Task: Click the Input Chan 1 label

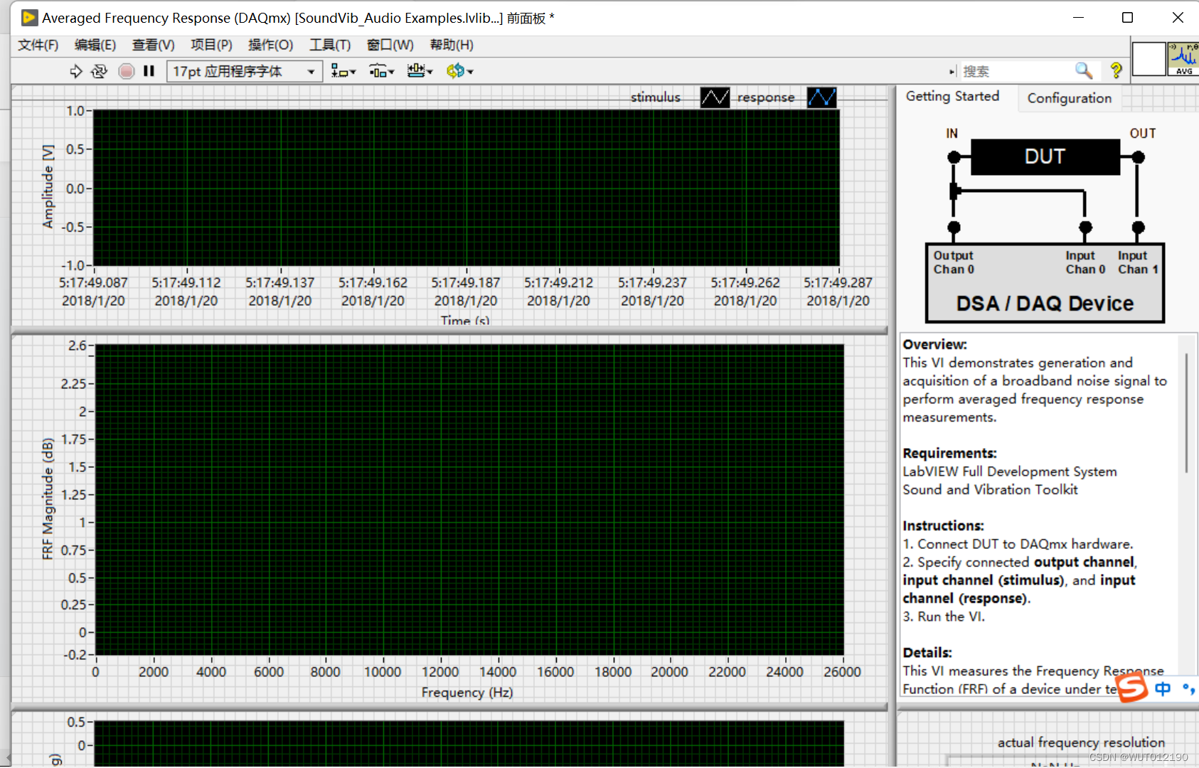Action: [x=1138, y=262]
